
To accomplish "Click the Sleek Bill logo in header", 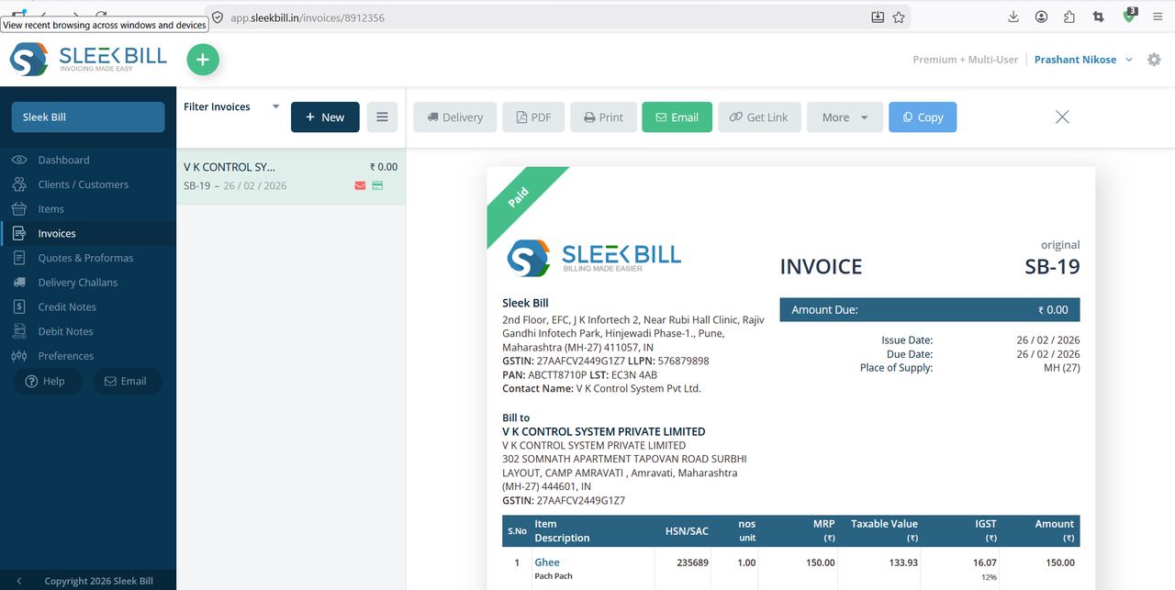I will coord(88,60).
